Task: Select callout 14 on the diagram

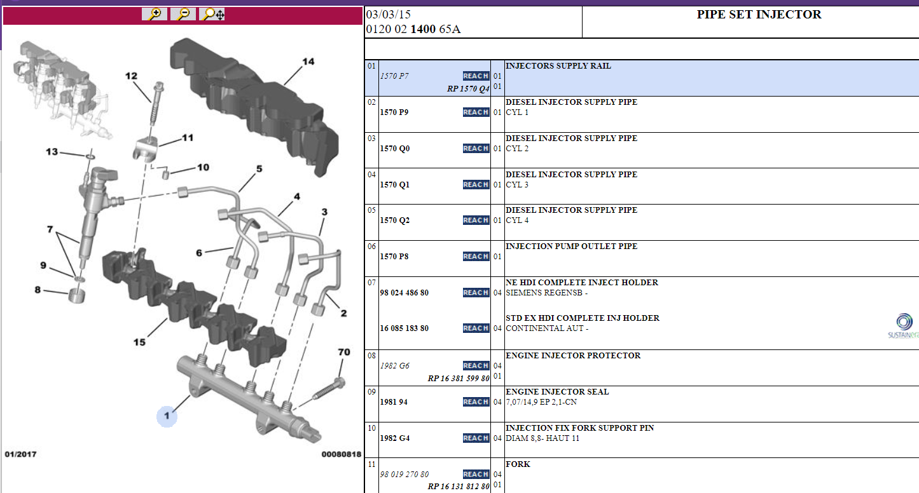Action: pyautogui.click(x=308, y=62)
